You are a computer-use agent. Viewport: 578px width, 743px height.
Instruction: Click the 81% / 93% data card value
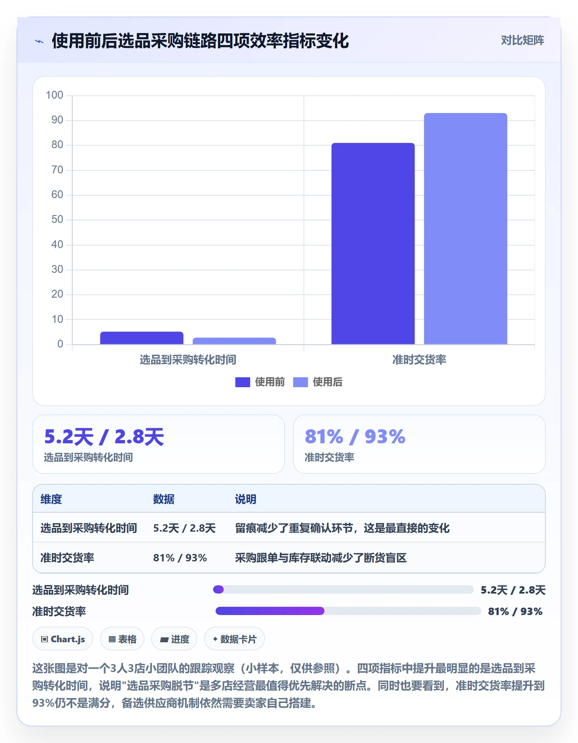click(355, 437)
